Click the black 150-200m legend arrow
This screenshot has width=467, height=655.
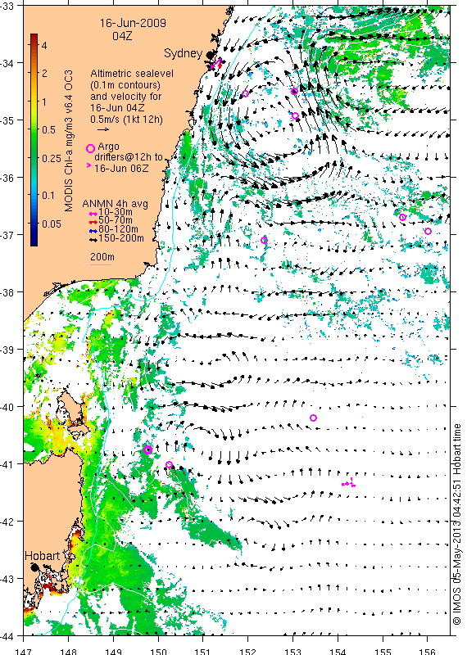pyautogui.click(x=93, y=239)
